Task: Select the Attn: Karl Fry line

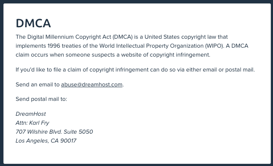Action: tap(32, 123)
